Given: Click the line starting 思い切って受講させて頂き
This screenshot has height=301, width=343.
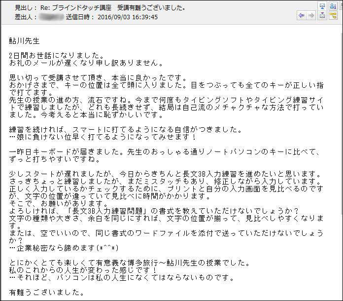Looking at the screenshot, I should coord(98,78).
